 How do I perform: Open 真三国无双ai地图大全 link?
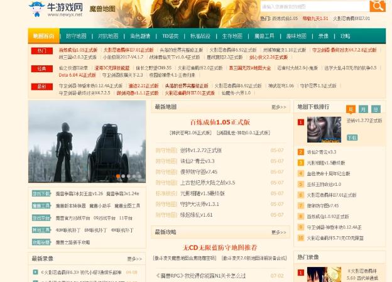(250, 68)
